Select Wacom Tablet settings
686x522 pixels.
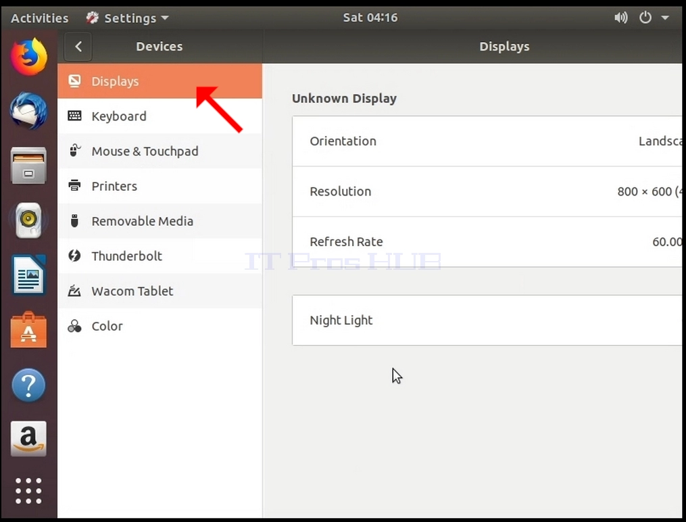point(160,291)
